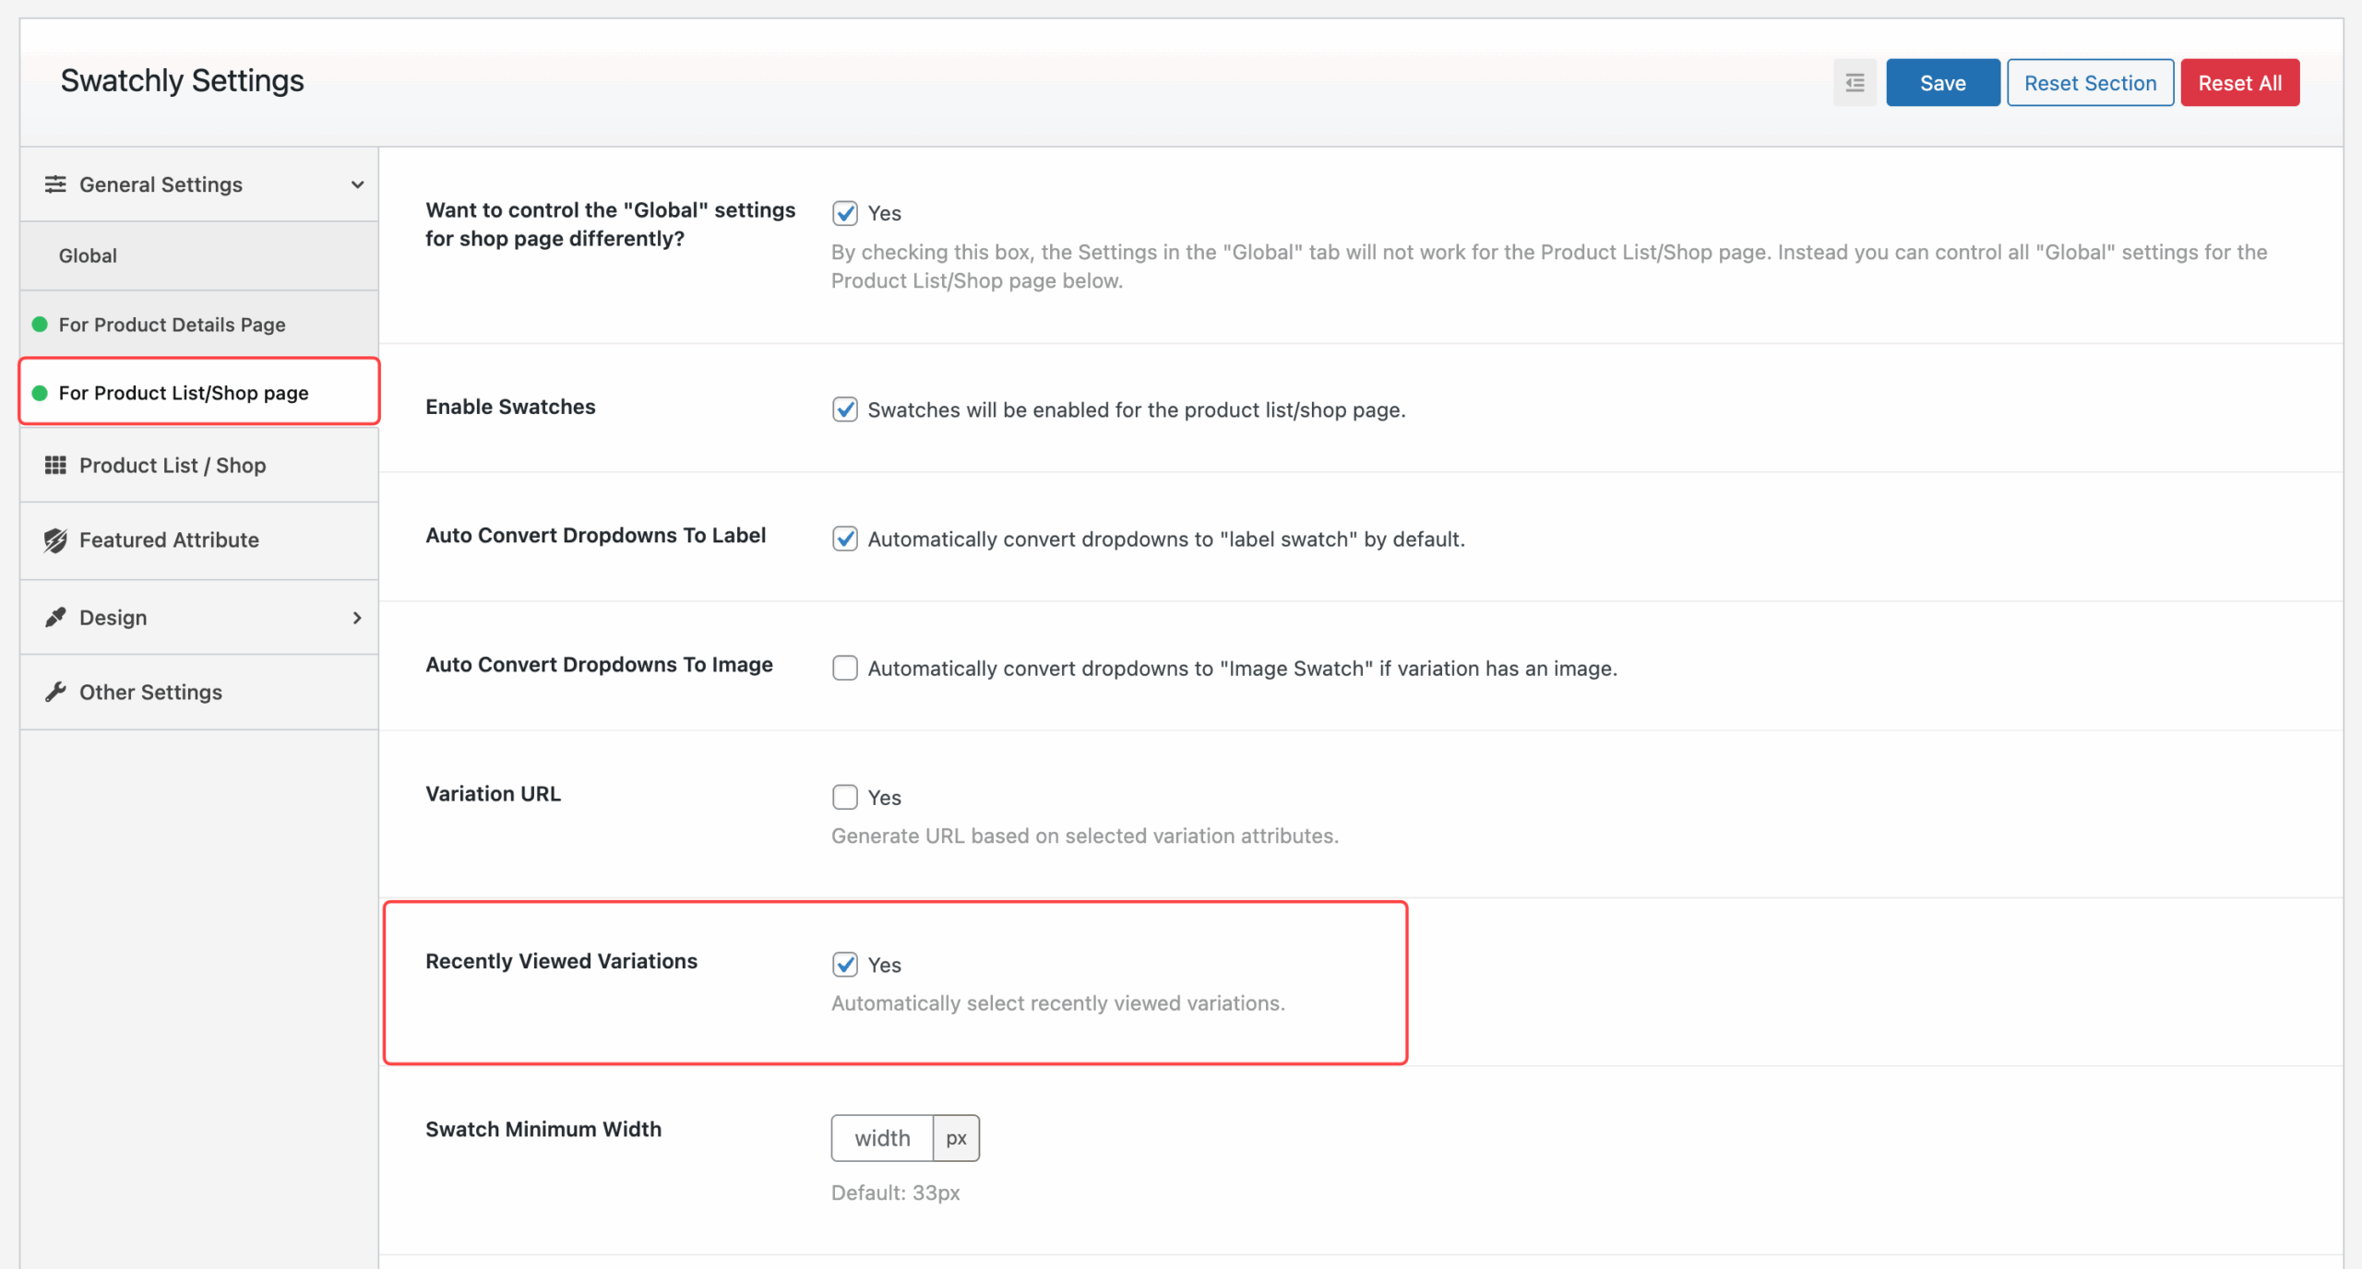Check the Variation URL Yes checkbox
2362x1269 pixels.
pos(844,797)
